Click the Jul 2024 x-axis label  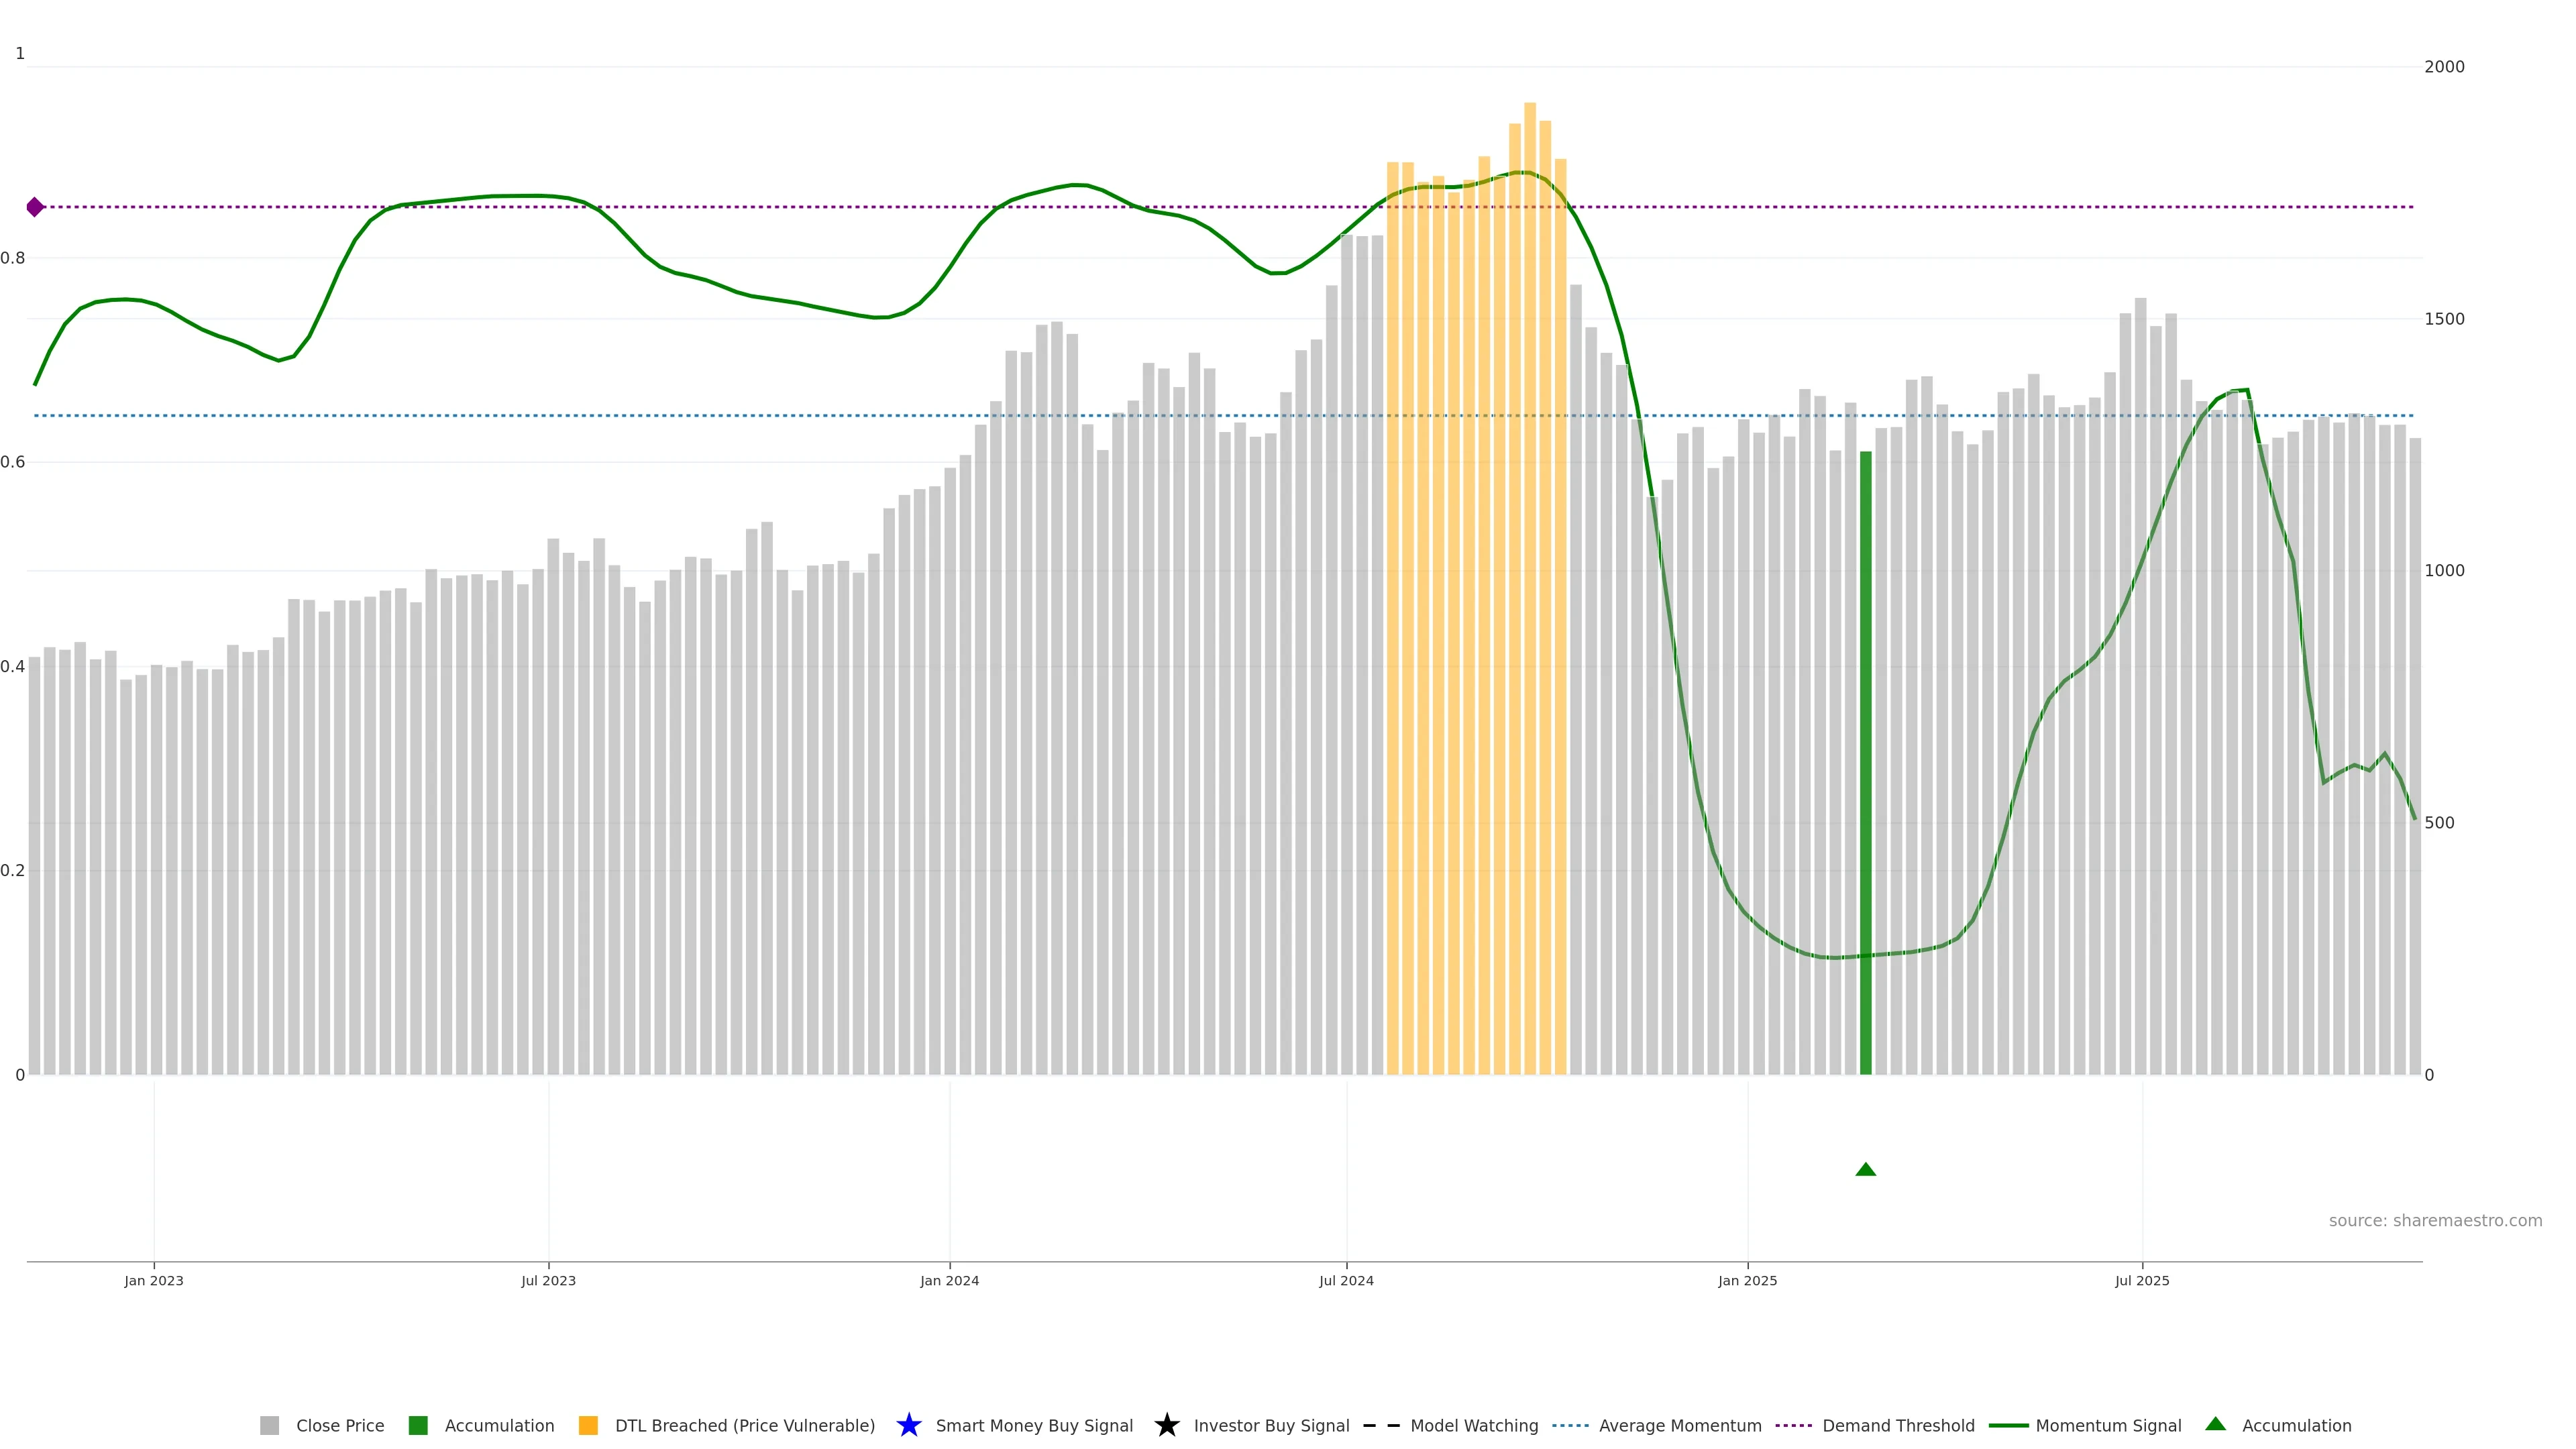tap(1346, 1280)
